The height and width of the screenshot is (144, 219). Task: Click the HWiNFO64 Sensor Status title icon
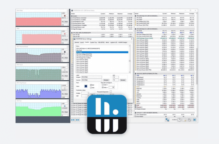pyautogui.click(x=72, y=11)
